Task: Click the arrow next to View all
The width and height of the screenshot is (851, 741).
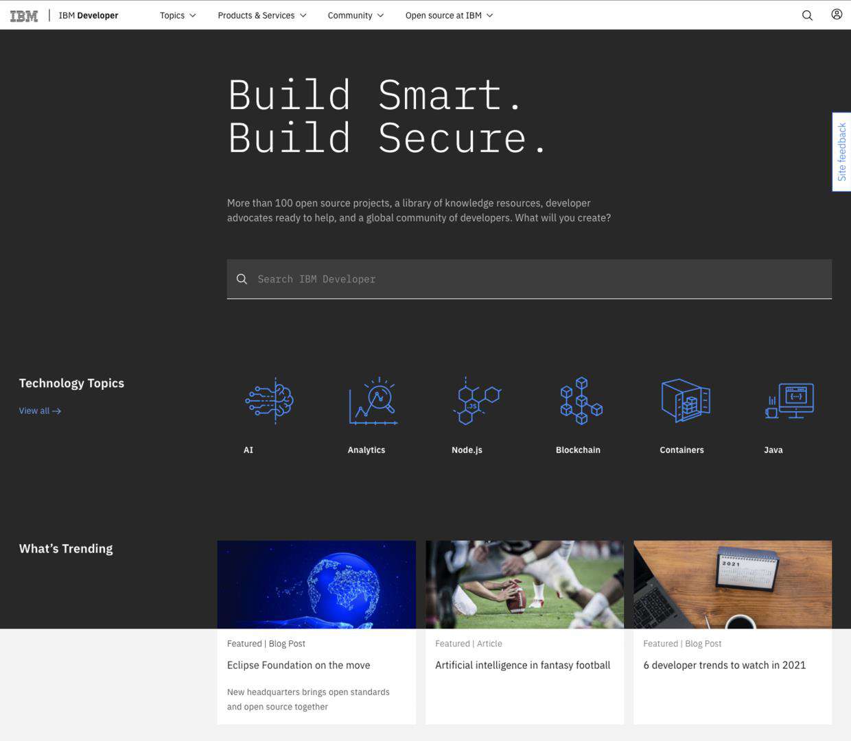Action: click(56, 411)
